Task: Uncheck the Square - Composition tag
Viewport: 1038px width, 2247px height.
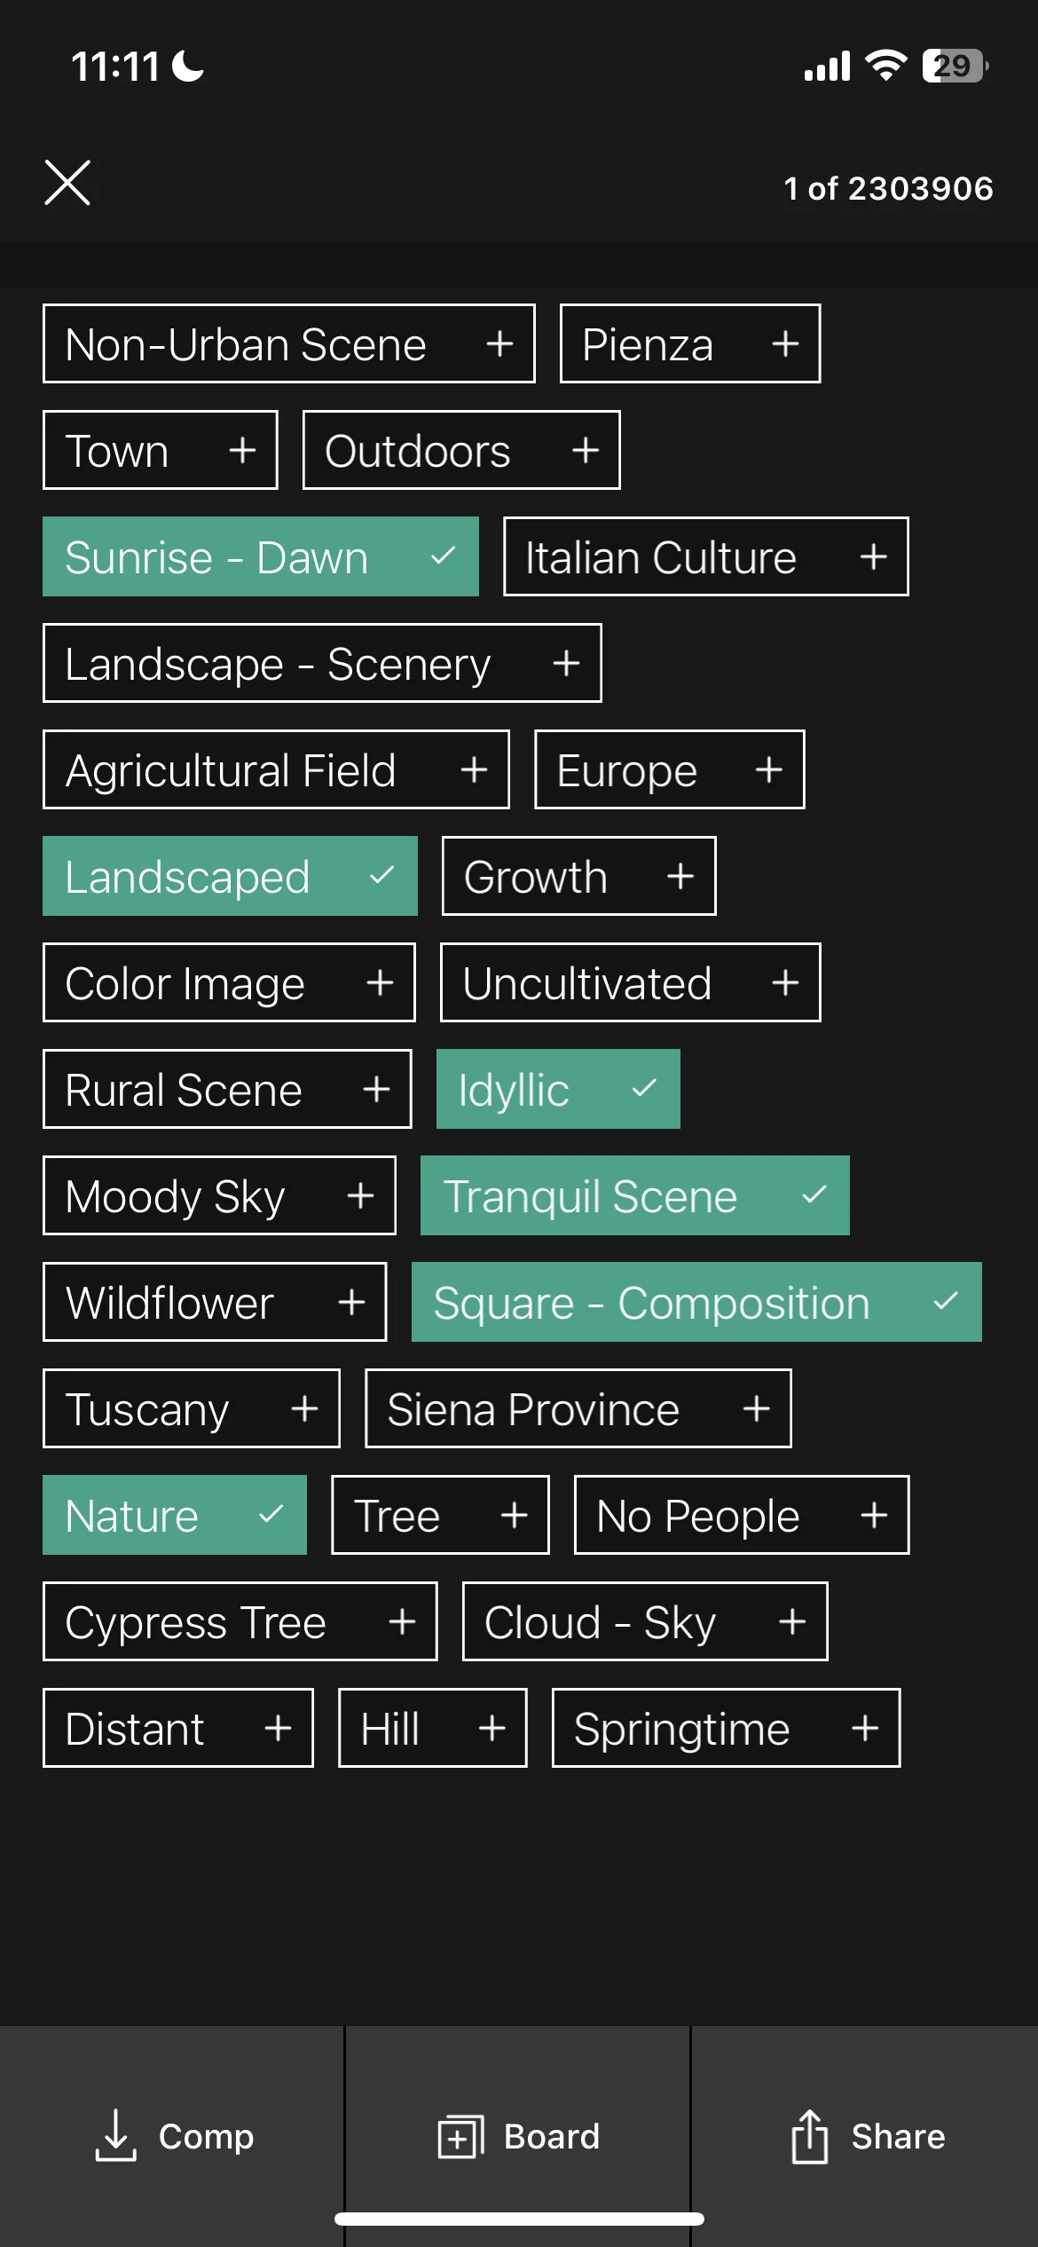Action: point(696,1302)
